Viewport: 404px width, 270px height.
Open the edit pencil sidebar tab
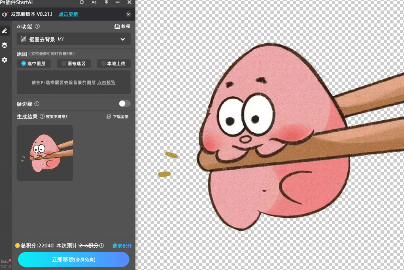[x=5, y=31]
